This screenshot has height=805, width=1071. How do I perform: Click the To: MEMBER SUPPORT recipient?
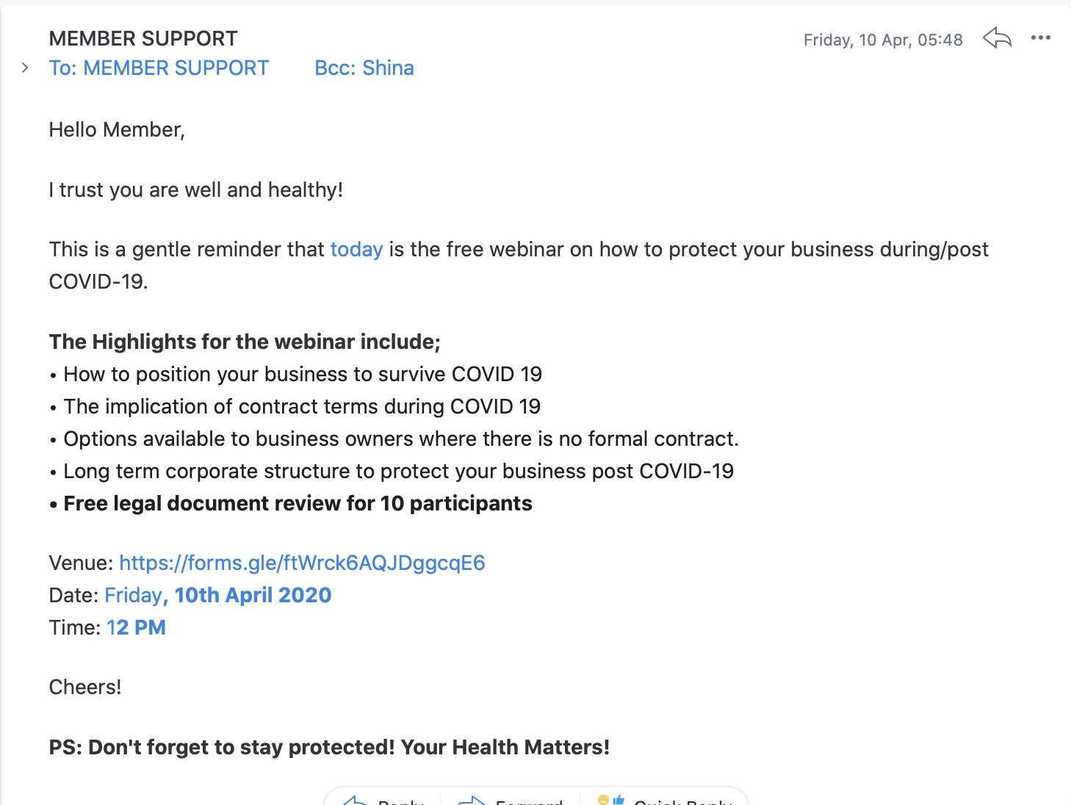[x=159, y=68]
